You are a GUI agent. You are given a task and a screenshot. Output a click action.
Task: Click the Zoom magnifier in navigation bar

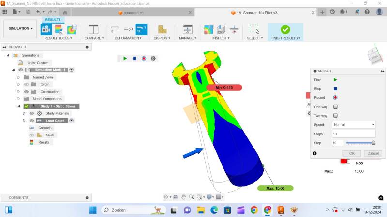coord(191,197)
